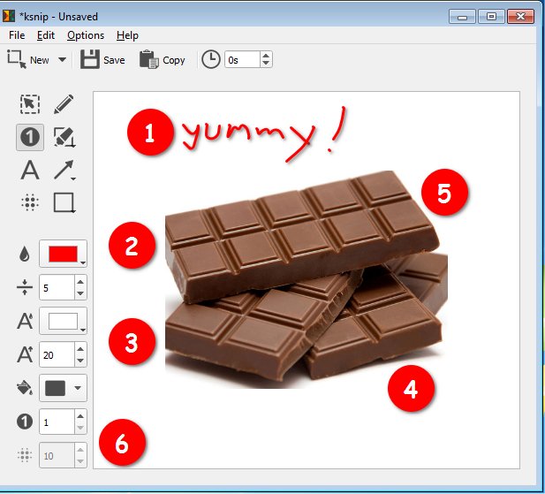Select the Arrow tool
The width and height of the screenshot is (545, 494).
click(64, 170)
